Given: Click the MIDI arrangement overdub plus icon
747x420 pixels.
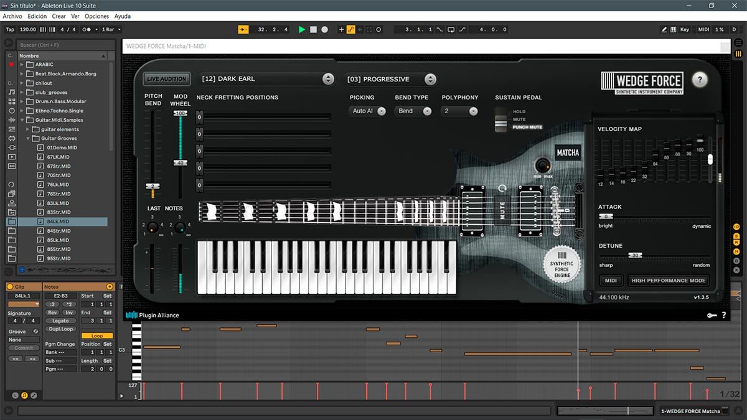Looking at the screenshot, I should coord(341,29).
